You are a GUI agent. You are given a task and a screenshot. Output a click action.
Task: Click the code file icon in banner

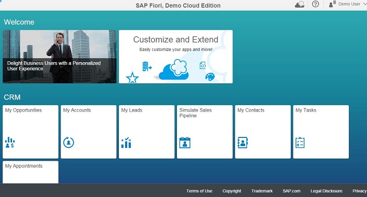pyautogui.click(x=203, y=65)
